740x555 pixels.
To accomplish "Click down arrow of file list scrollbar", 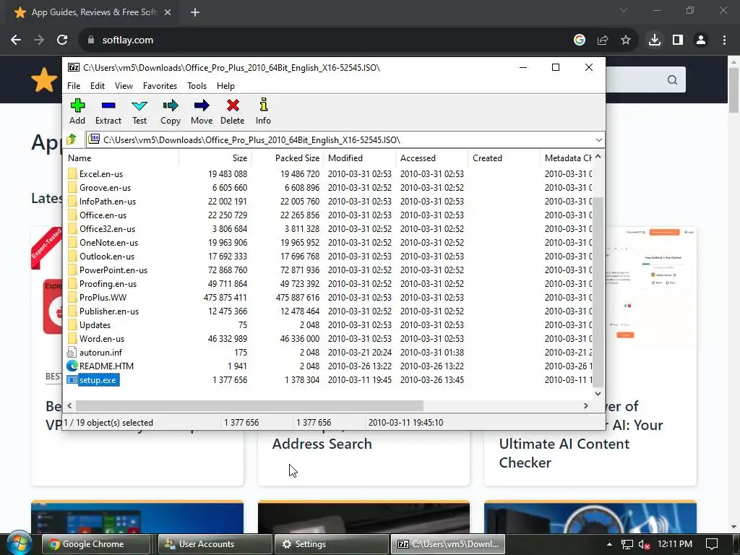I will pos(598,393).
